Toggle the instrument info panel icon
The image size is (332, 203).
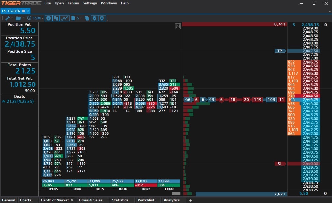coord(48,18)
